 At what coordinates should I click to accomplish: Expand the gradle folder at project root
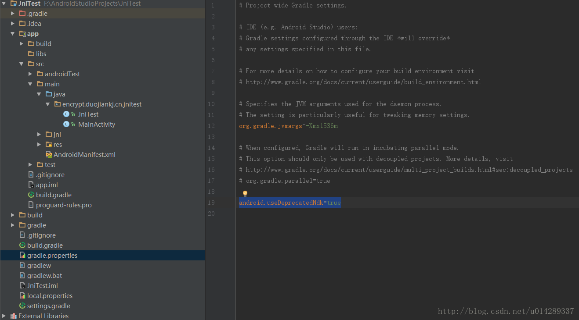(13, 225)
